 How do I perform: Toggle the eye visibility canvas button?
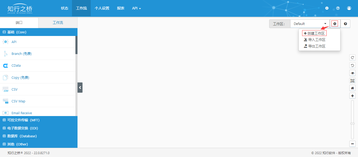(352, 73)
